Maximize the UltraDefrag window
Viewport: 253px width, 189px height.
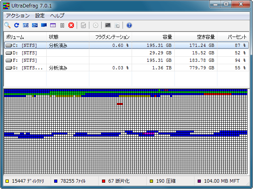pyautogui.click(x=226, y=4)
